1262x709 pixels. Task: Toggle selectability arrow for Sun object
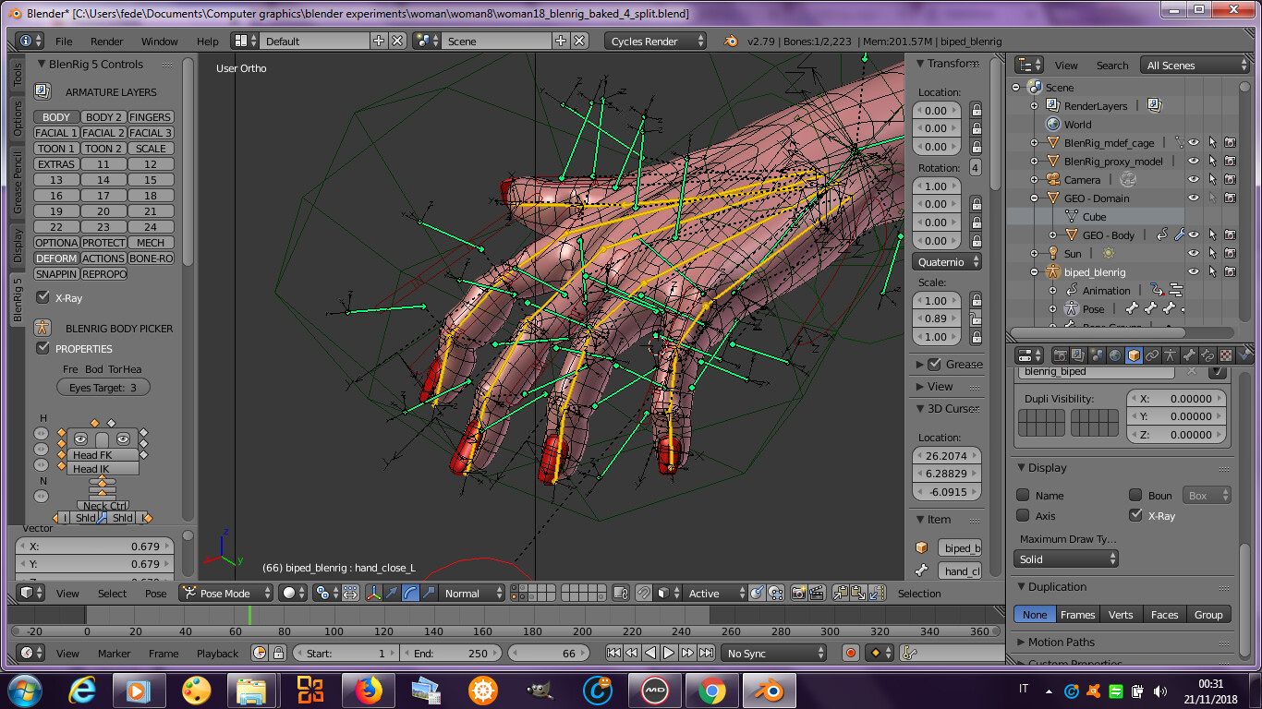point(1211,253)
